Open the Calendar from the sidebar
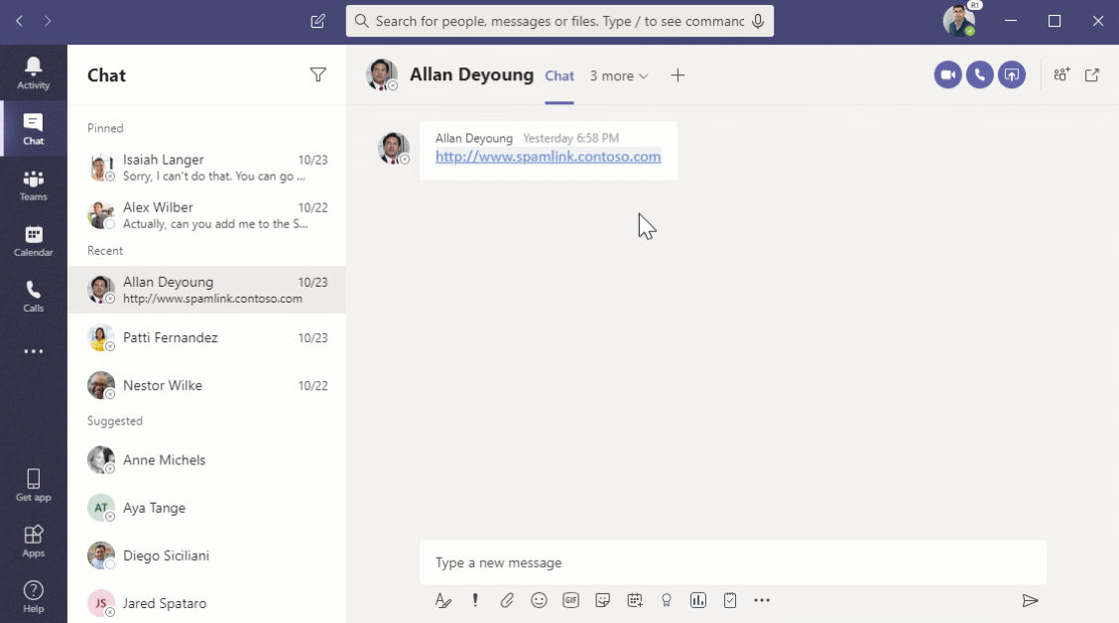Screen dimensions: 1119x623 (33, 238)
